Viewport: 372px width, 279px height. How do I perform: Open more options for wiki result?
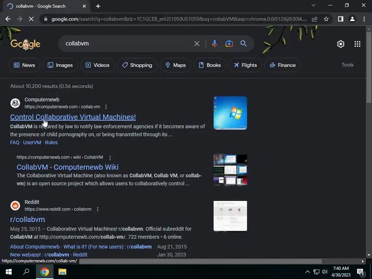pos(110,158)
